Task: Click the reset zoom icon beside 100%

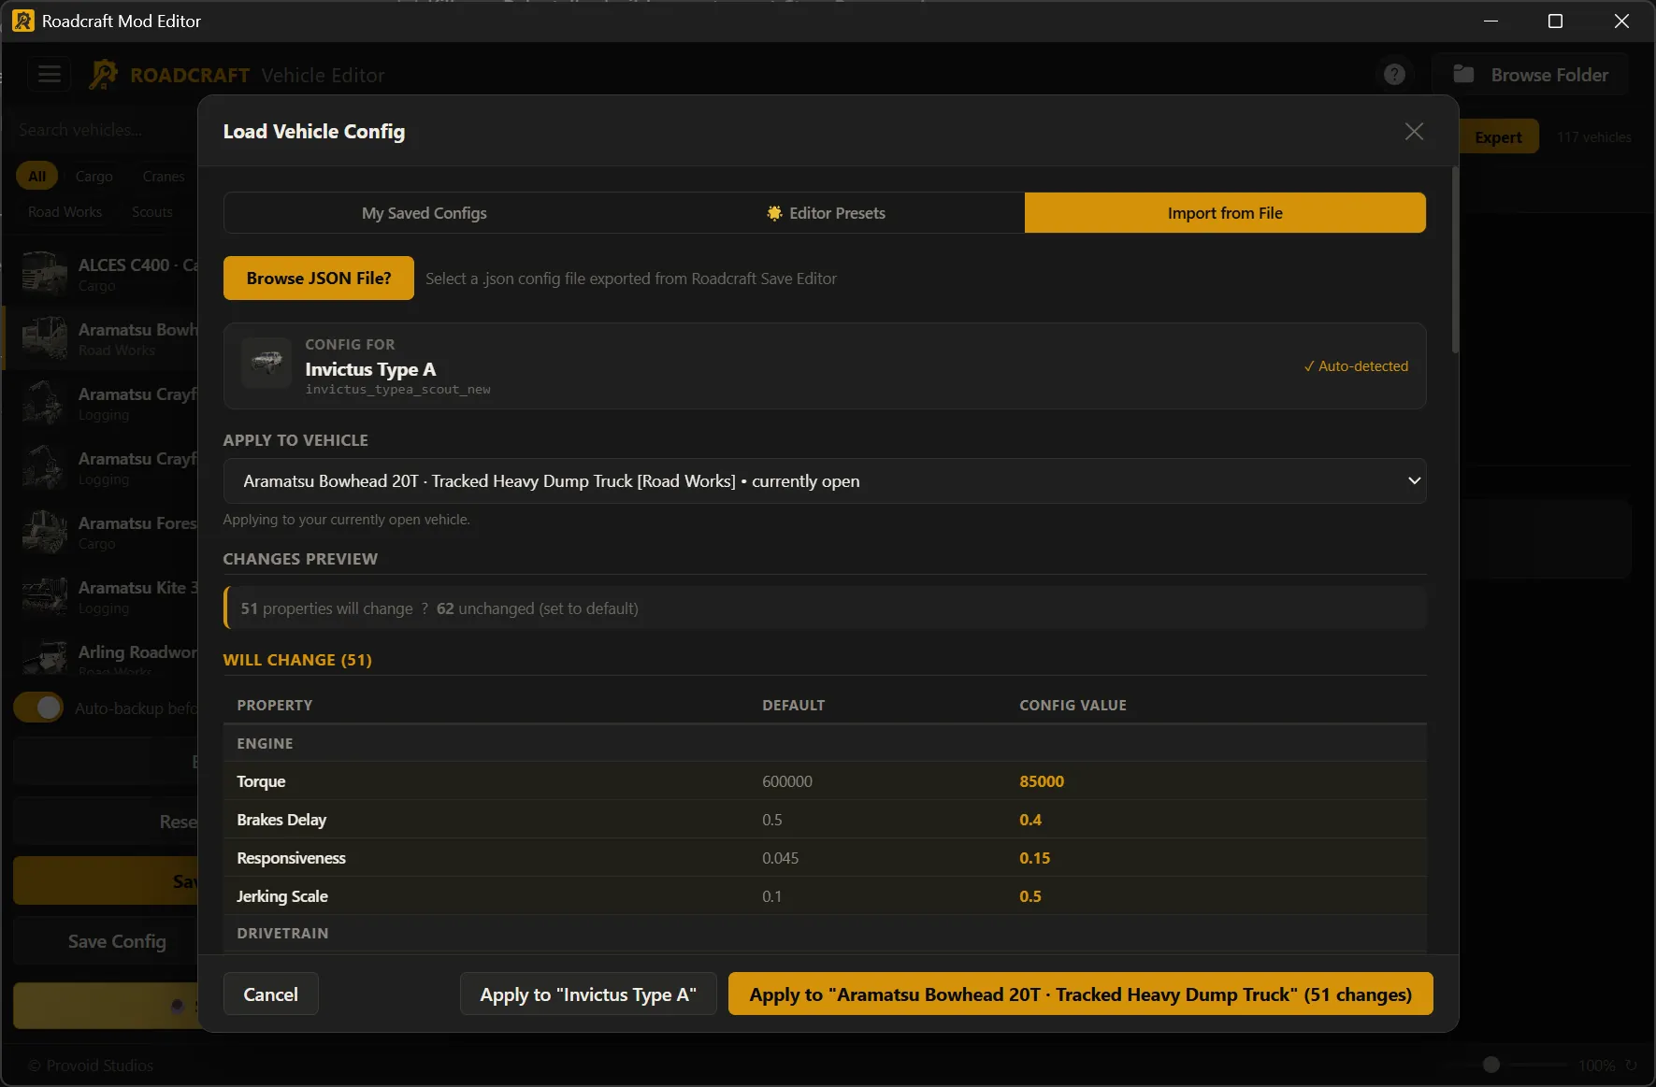Action: 1631,1066
